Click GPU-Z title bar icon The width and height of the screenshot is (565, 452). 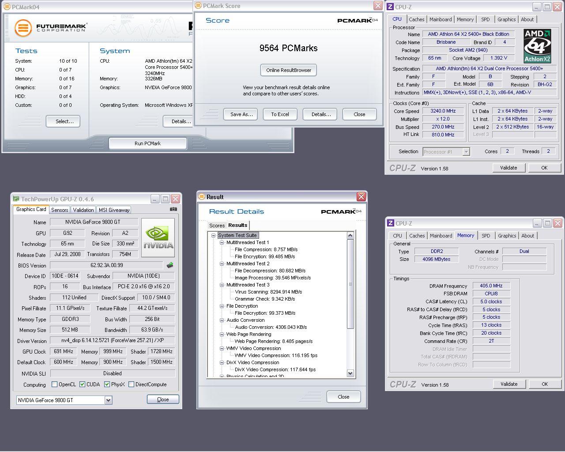click(x=16, y=199)
